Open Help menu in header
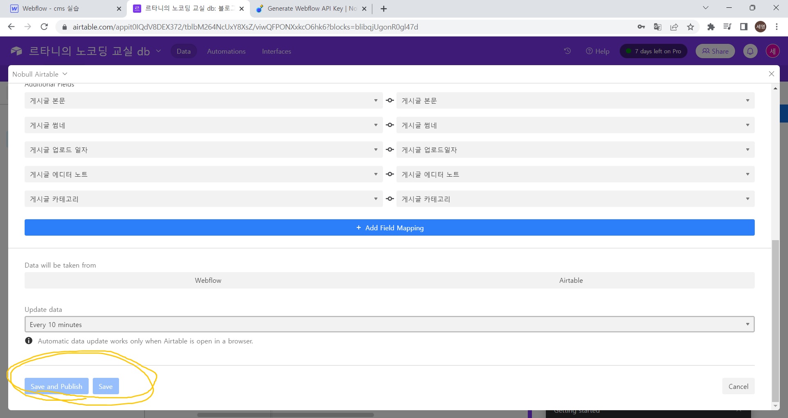 pyautogui.click(x=598, y=51)
